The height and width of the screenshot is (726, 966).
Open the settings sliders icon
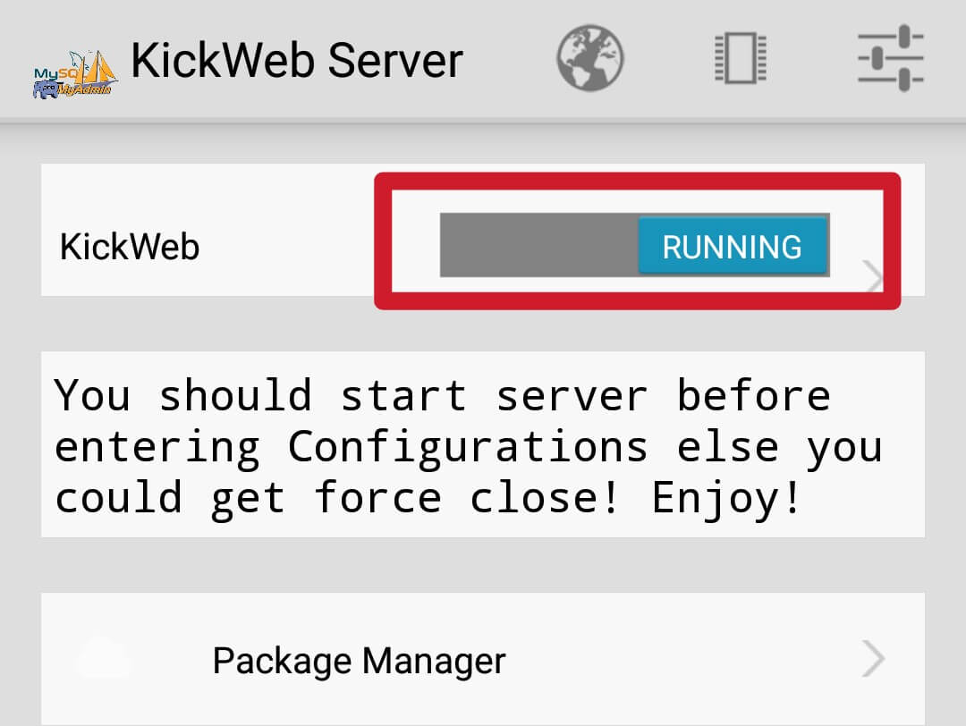[x=890, y=56]
